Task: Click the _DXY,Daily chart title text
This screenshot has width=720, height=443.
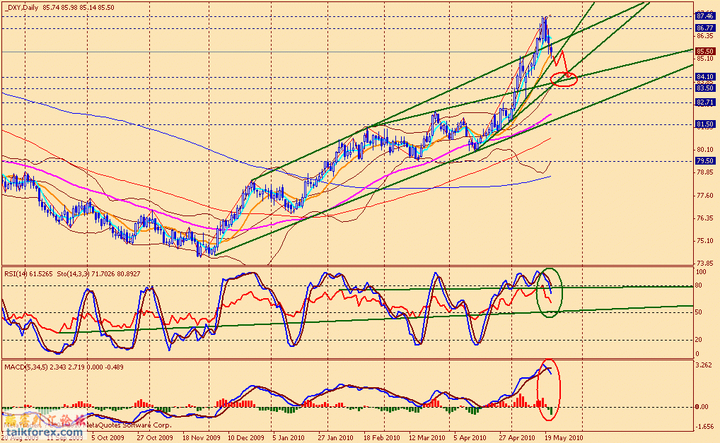Action: pos(22,7)
